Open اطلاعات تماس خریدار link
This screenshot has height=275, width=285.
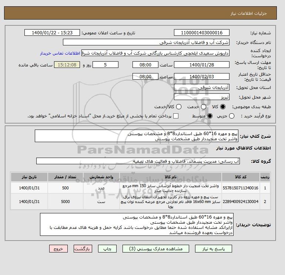(60, 53)
